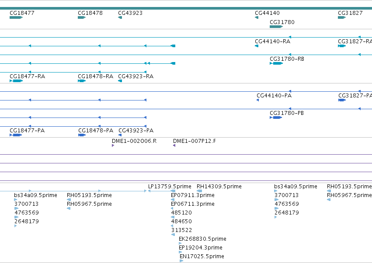Open the CG43923-PA label
Screen dimensions: 372x263
[x=136, y=131]
